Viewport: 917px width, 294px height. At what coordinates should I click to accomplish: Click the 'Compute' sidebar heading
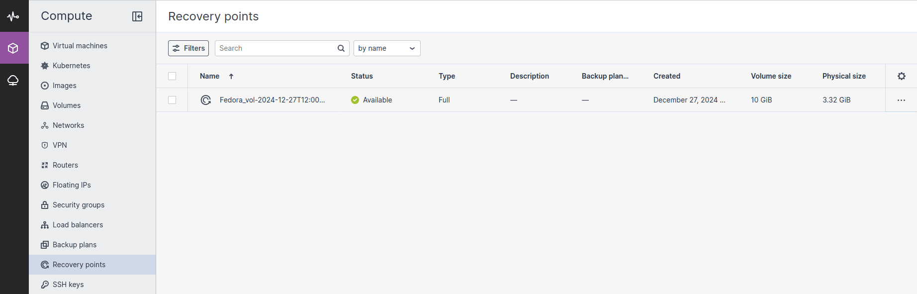pos(67,16)
